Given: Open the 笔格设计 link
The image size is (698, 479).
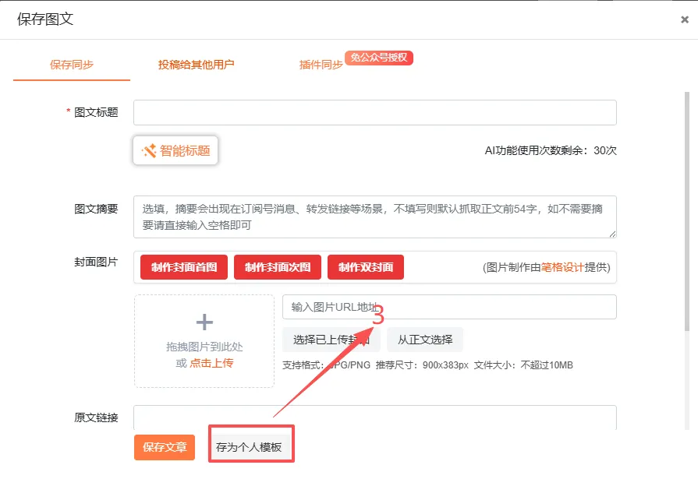Looking at the screenshot, I should click(x=562, y=267).
